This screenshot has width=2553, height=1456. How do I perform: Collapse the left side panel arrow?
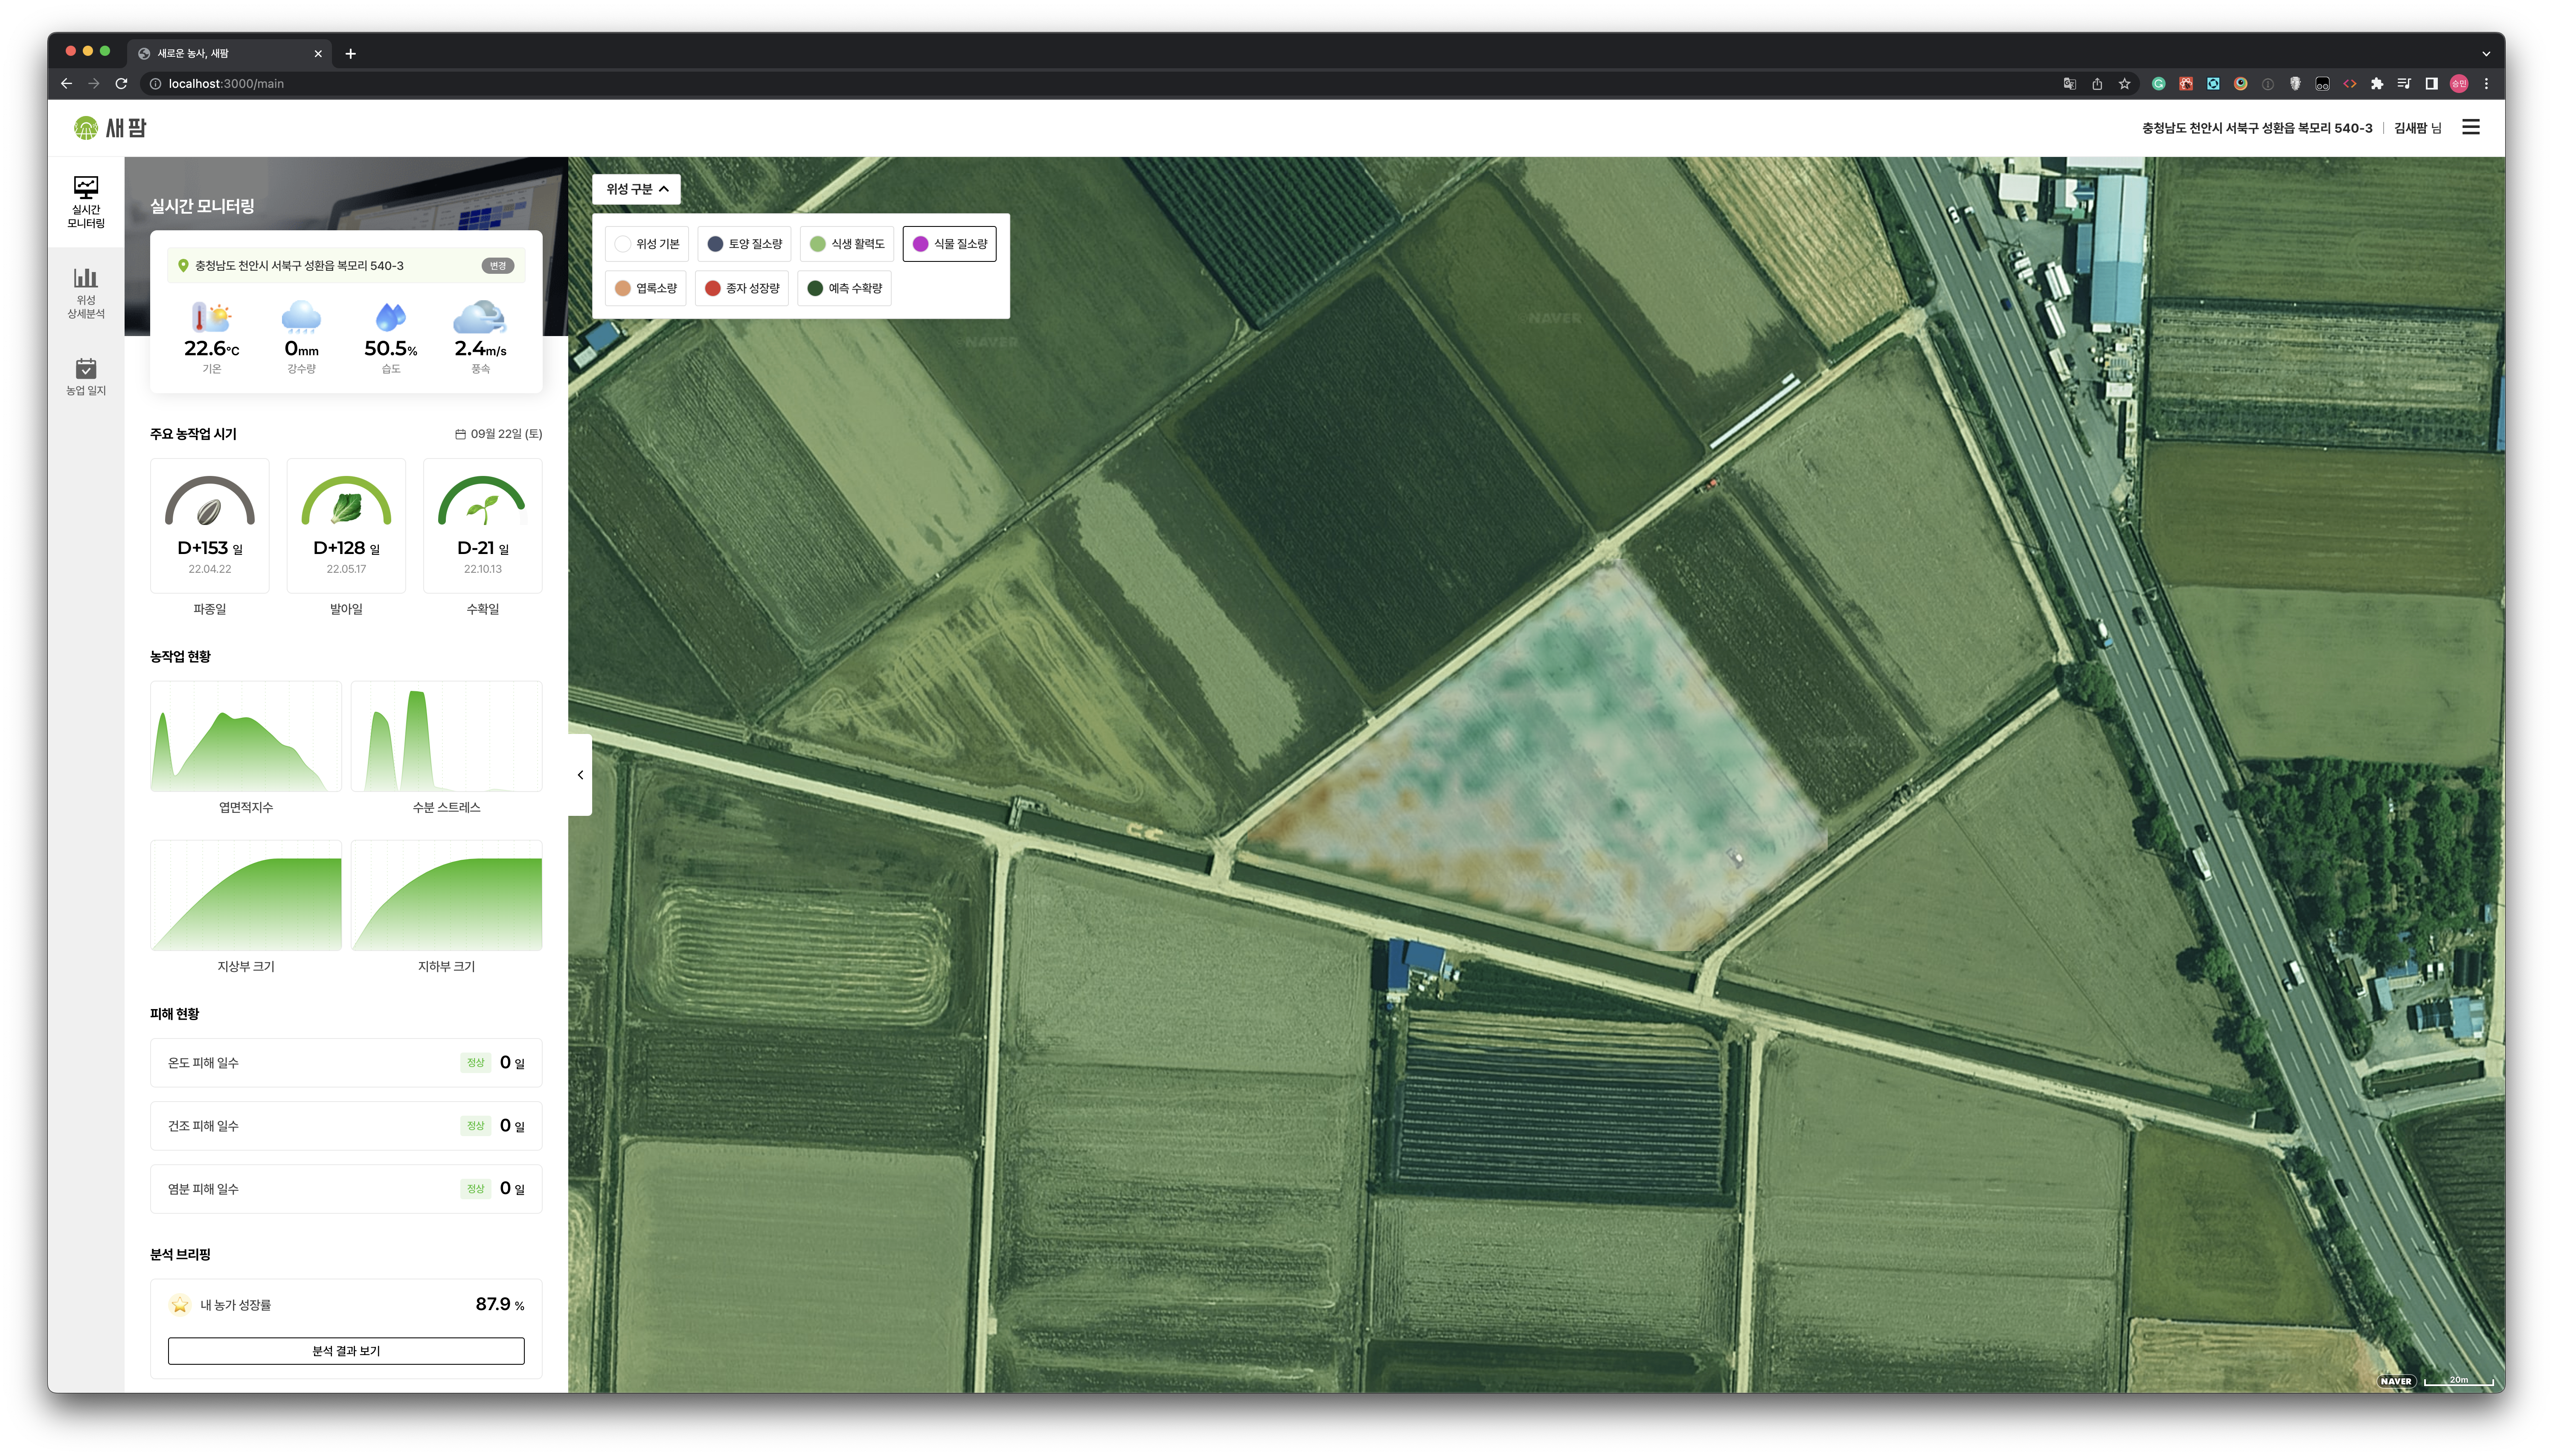(x=580, y=775)
